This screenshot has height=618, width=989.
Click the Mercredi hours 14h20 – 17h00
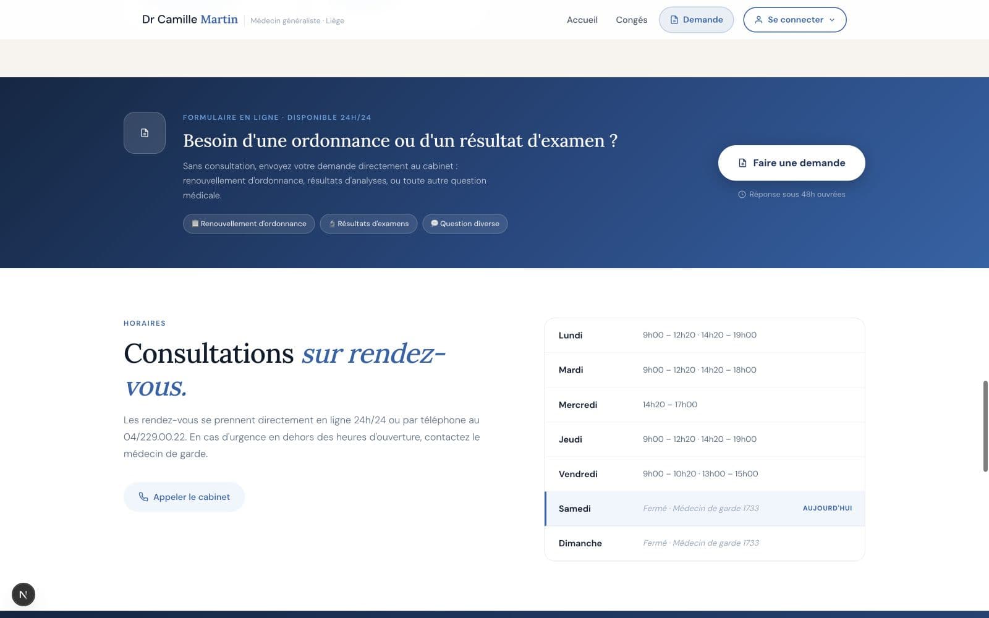(670, 405)
